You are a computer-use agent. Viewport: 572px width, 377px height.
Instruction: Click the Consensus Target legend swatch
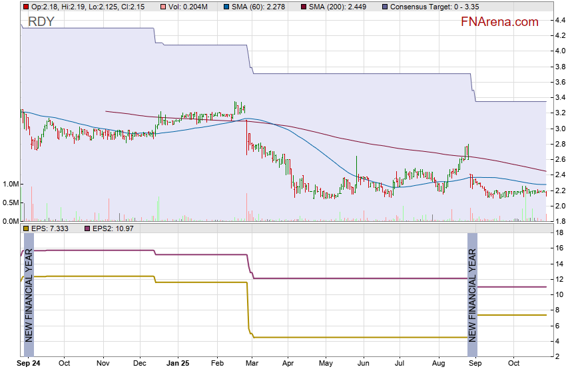point(385,7)
